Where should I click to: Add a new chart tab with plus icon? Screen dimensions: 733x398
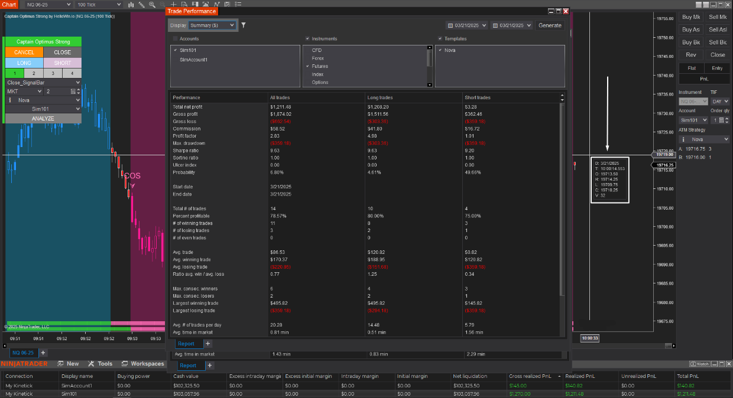point(43,353)
